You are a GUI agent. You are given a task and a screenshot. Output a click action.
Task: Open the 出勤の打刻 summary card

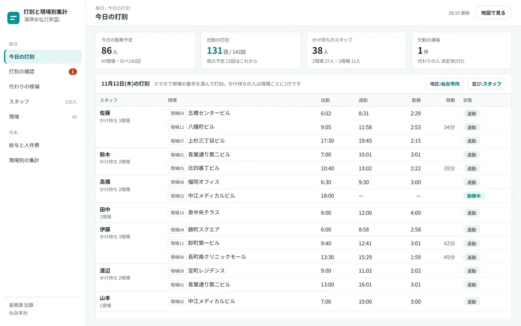(251, 50)
